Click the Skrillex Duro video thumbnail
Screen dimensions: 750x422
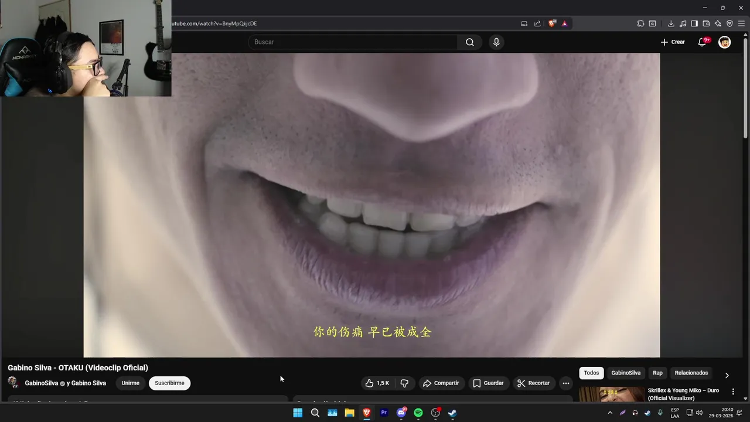(x=611, y=394)
